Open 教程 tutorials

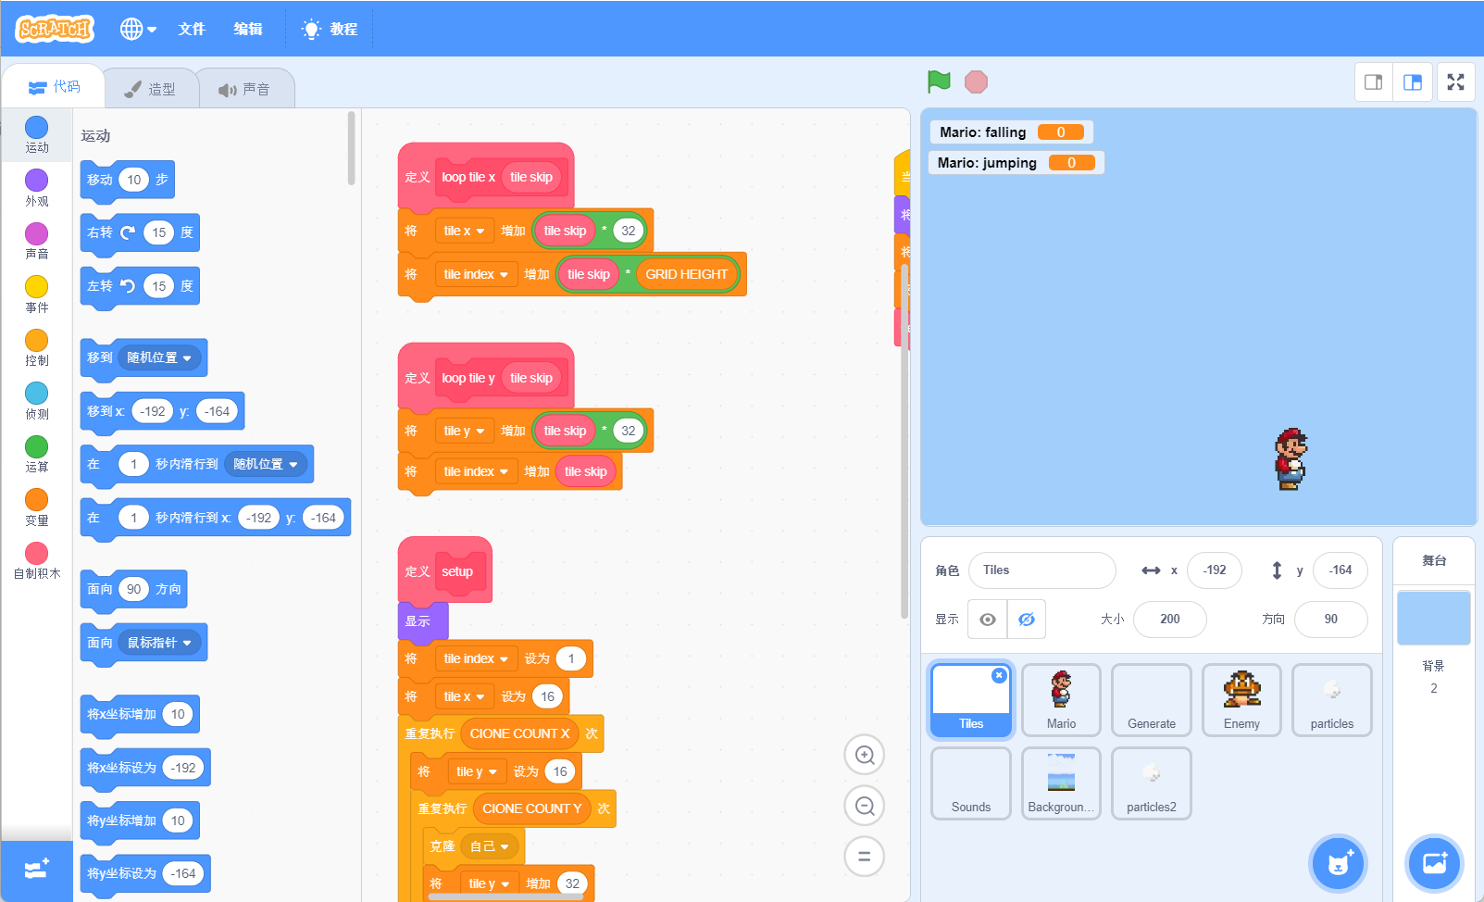point(330,29)
